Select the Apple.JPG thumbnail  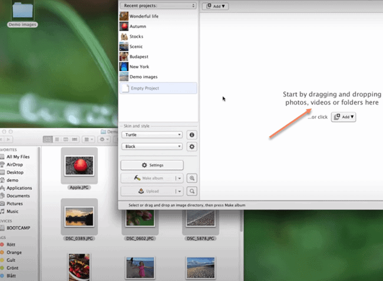click(x=78, y=165)
